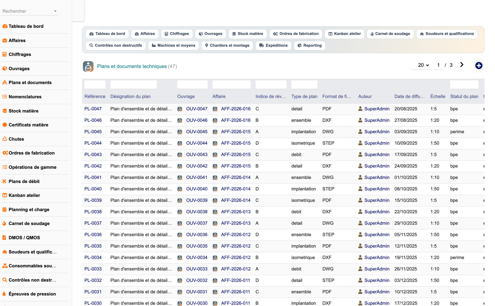Click the Planning et charge calendar icon
The height and width of the screenshot is (306, 495).
(x=5, y=209)
